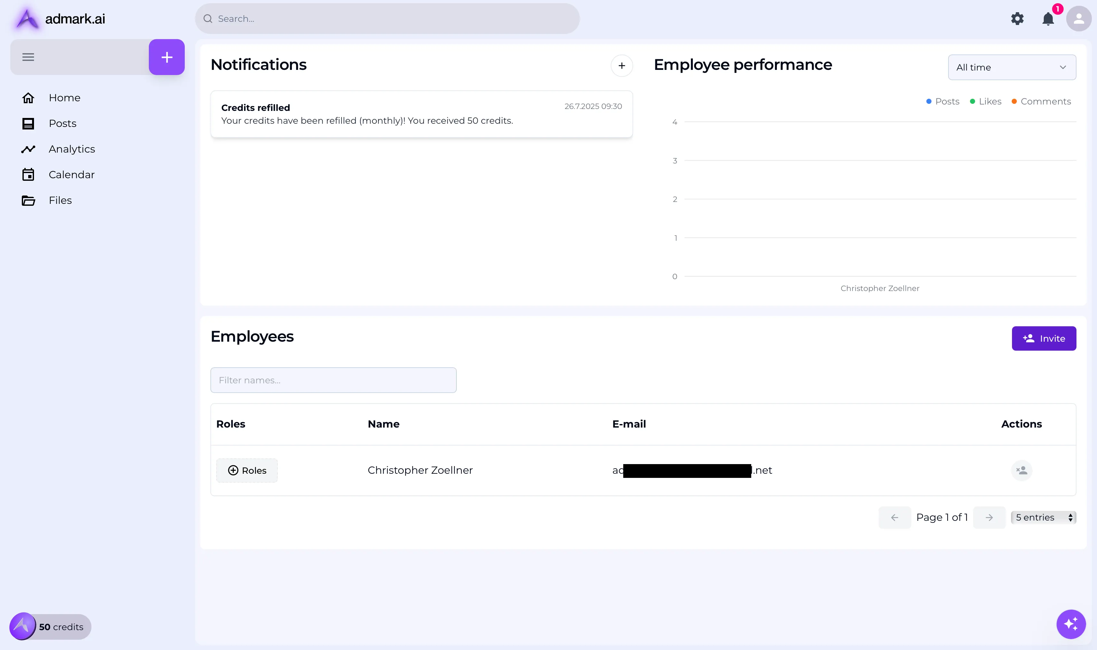Click the Invite employee button
Image resolution: width=1097 pixels, height=650 pixels.
point(1043,338)
